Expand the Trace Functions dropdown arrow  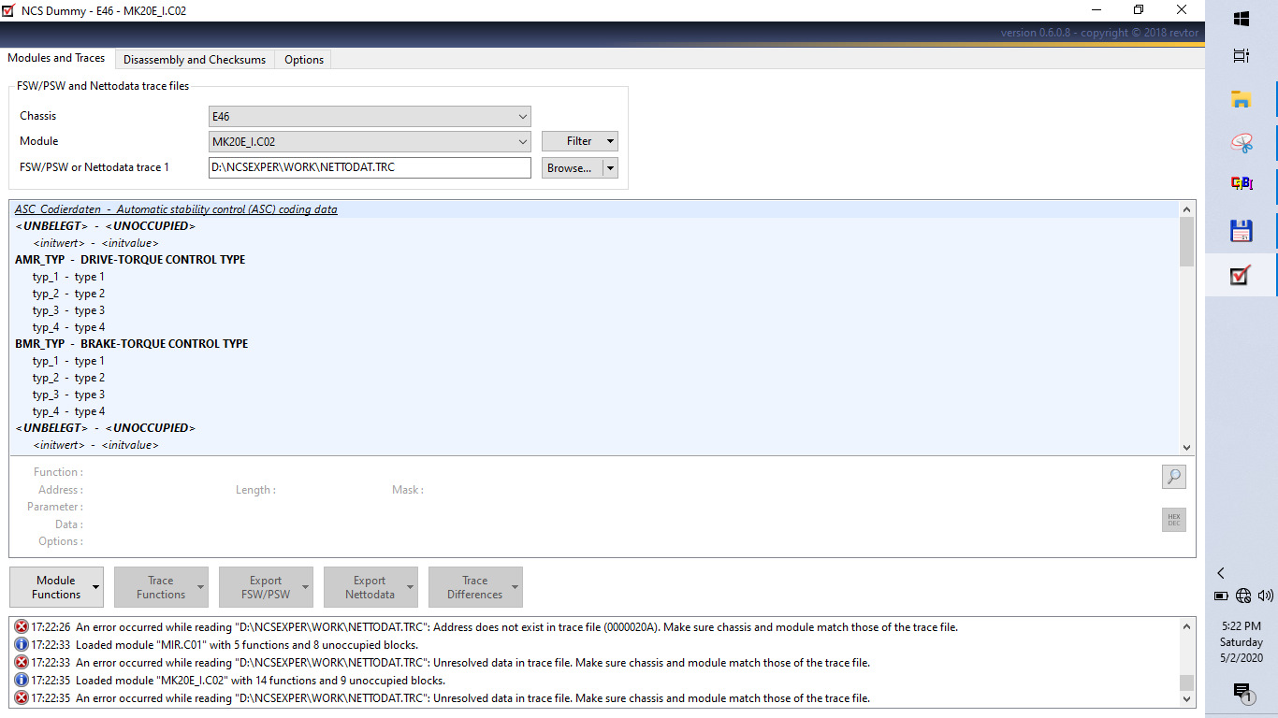200,587
